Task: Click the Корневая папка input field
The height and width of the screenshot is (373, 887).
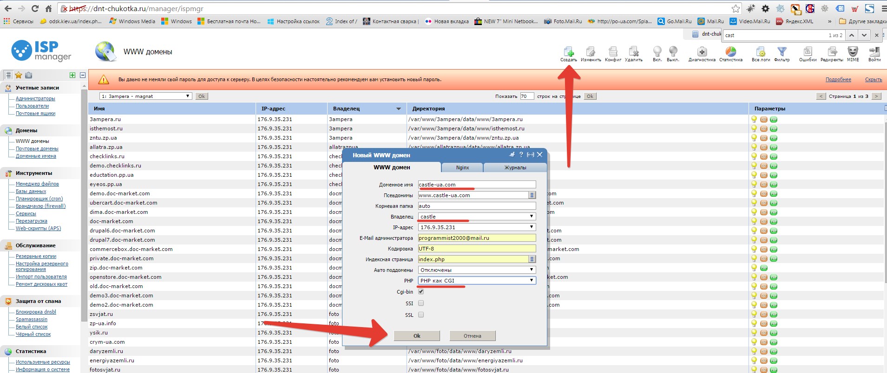Action: coord(477,206)
